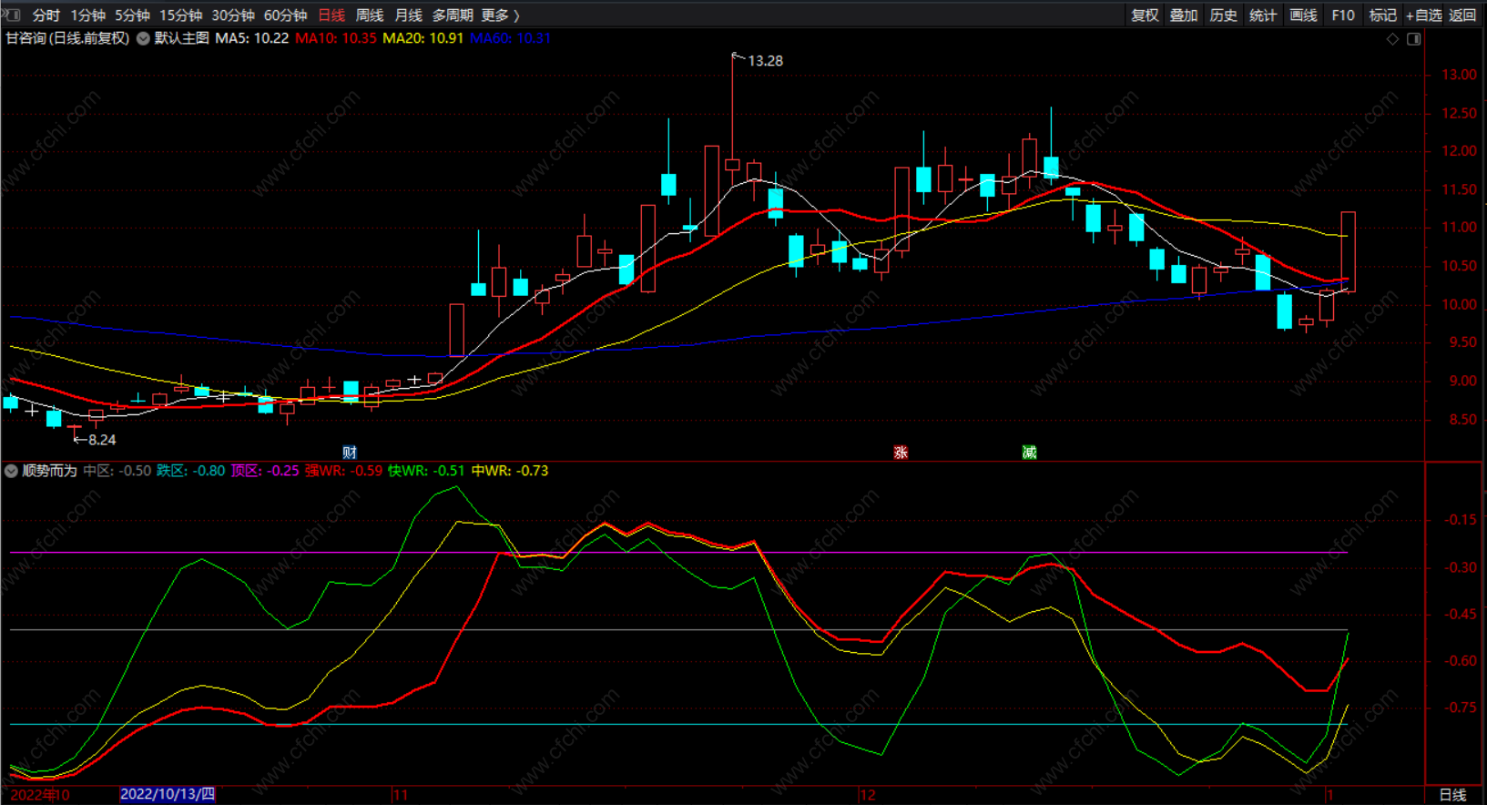
Task: Click the 13.28 high price marker
Action: (x=764, y=61)
